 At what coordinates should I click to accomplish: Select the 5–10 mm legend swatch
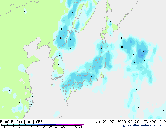pyautogui.click(x=29, y=125)
